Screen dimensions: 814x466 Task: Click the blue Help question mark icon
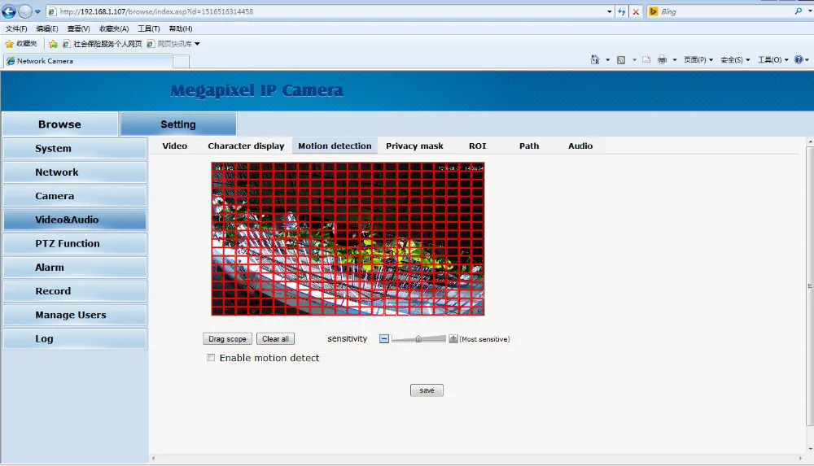799,59
